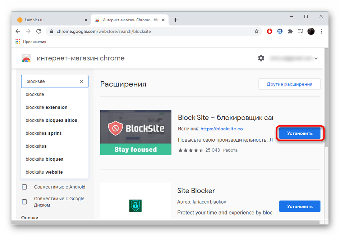The height and width of the screenshot is (236, 340).
Task: Pick the 'blocksite website' suggestion
Action: [44, 172]
